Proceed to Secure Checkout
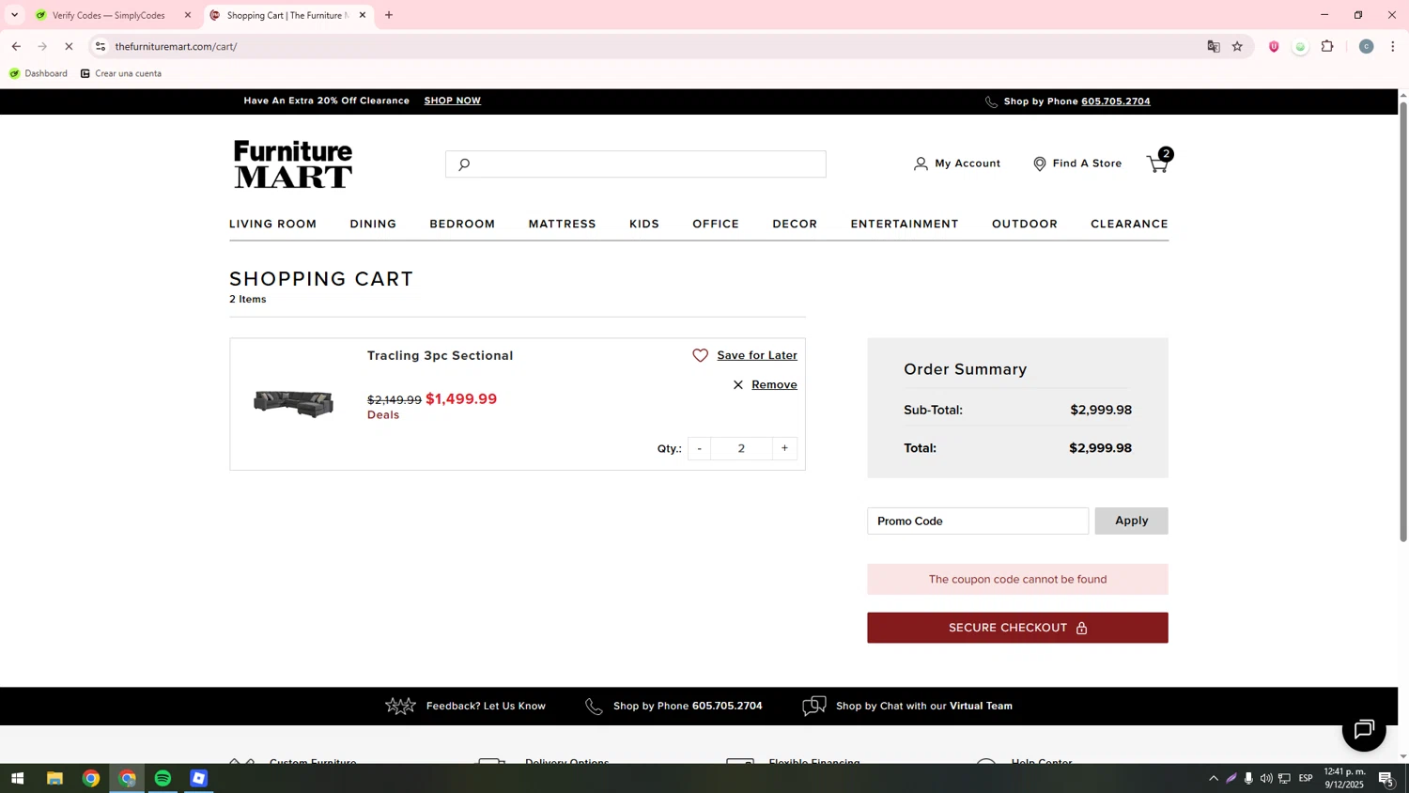 tap(1017, 628)
